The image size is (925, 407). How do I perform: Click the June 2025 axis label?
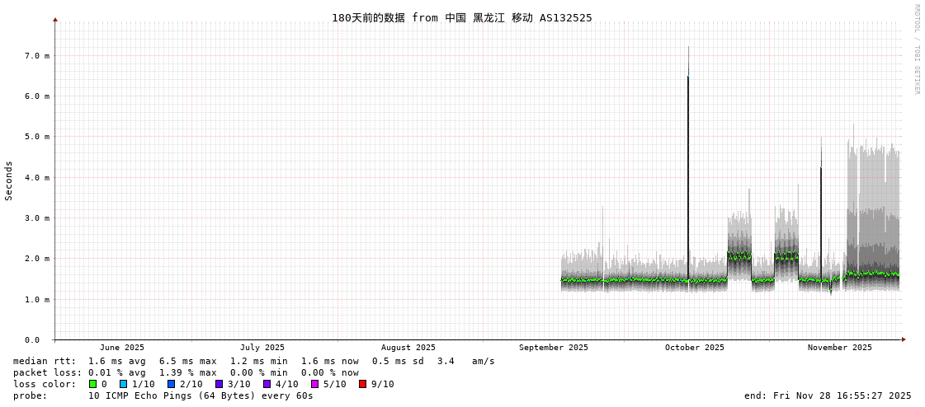(x=122, y=348)
